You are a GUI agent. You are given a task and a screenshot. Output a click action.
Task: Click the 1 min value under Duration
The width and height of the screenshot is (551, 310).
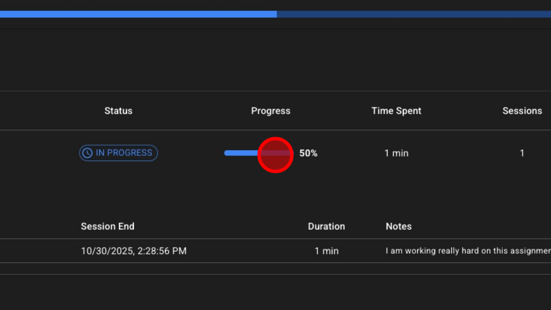click(x=326, y=251)
